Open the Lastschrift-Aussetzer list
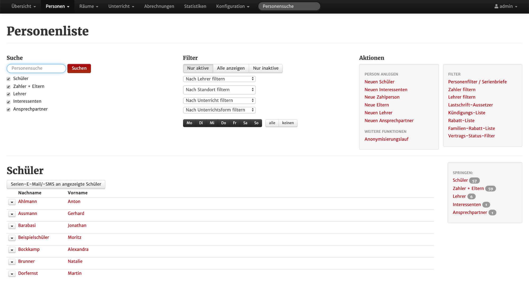 (x=470, y=105)
